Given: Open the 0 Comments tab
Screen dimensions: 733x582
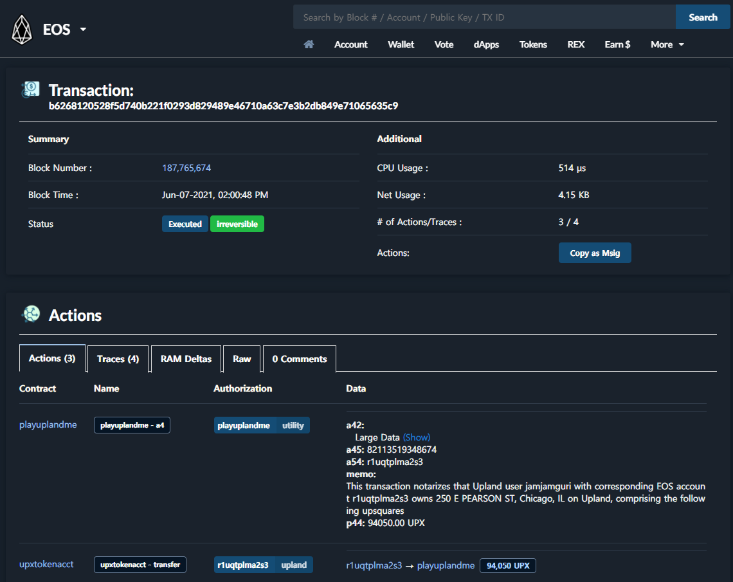Looking at the screenshot, I should (x=299, y=359).
